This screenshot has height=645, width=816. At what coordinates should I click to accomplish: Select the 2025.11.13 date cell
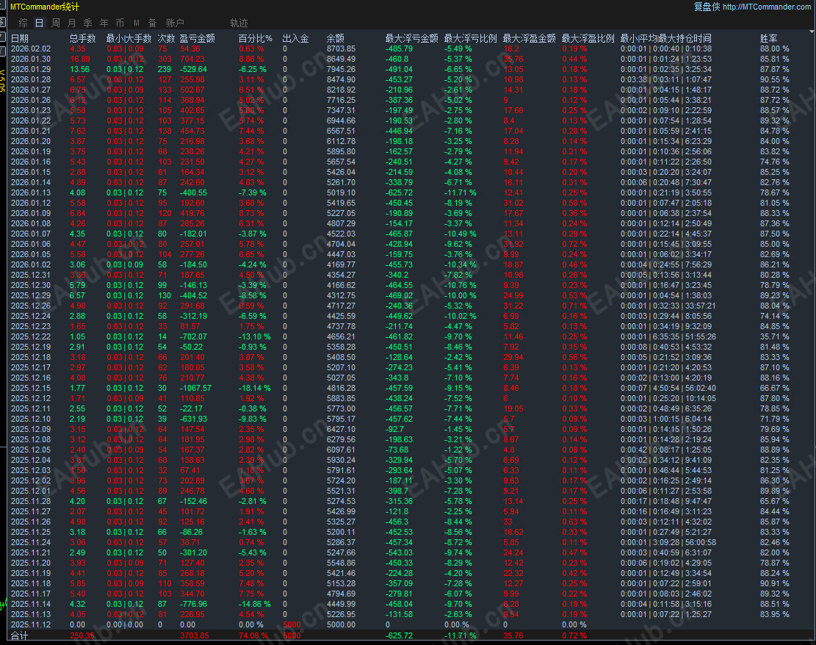(31, 614)
